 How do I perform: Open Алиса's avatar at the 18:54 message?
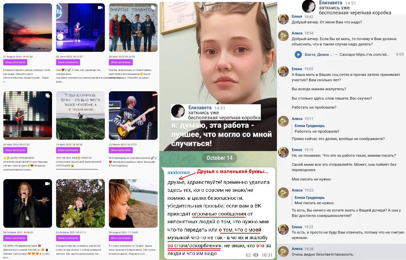click(x=284, y=36)
